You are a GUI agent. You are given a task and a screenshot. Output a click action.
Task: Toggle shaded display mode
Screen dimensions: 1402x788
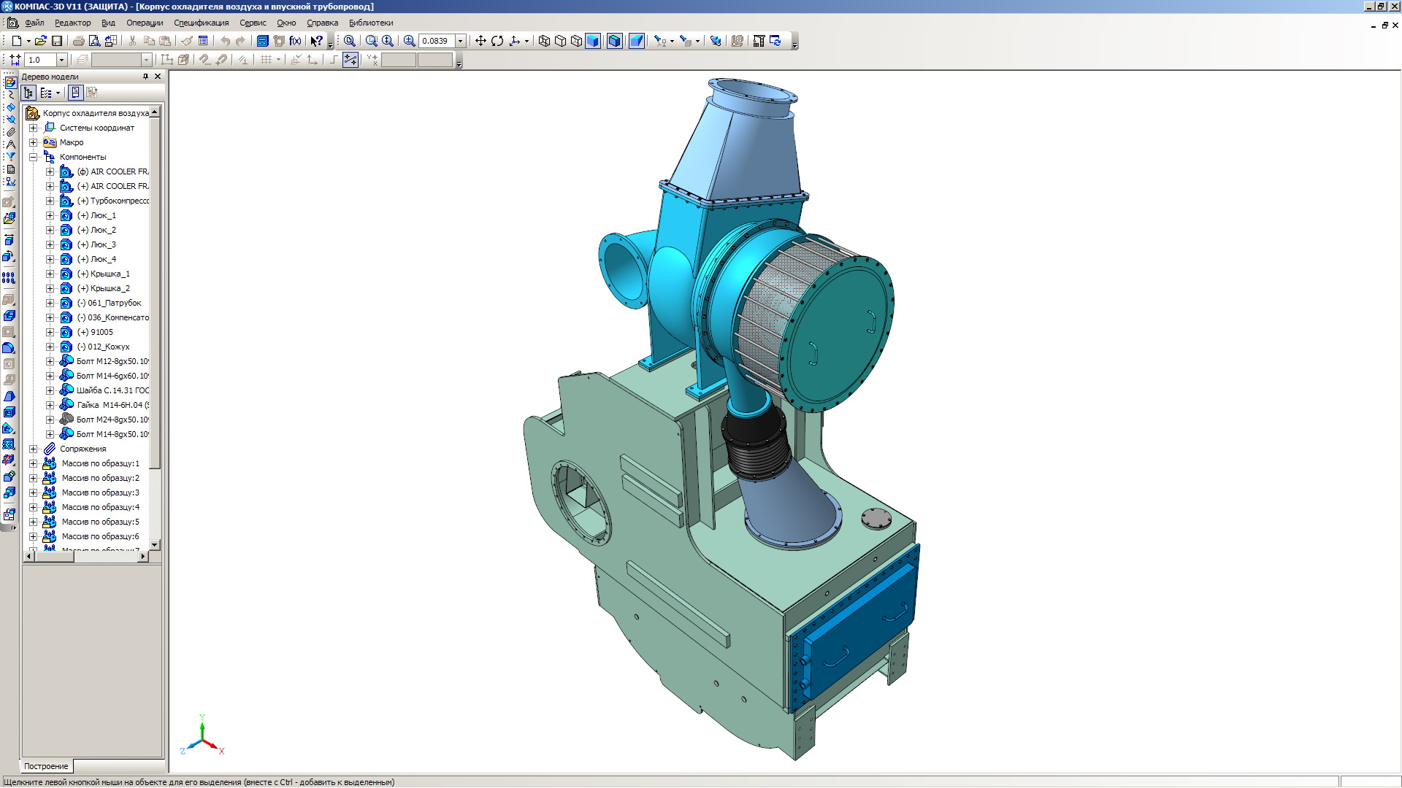(593, 41)
